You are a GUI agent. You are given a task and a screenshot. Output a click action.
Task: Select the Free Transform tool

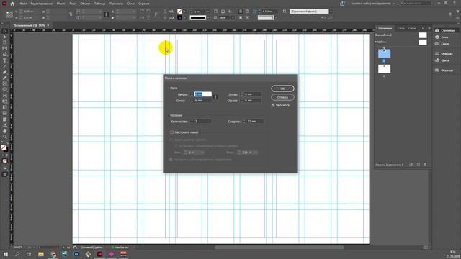(5, 101)
